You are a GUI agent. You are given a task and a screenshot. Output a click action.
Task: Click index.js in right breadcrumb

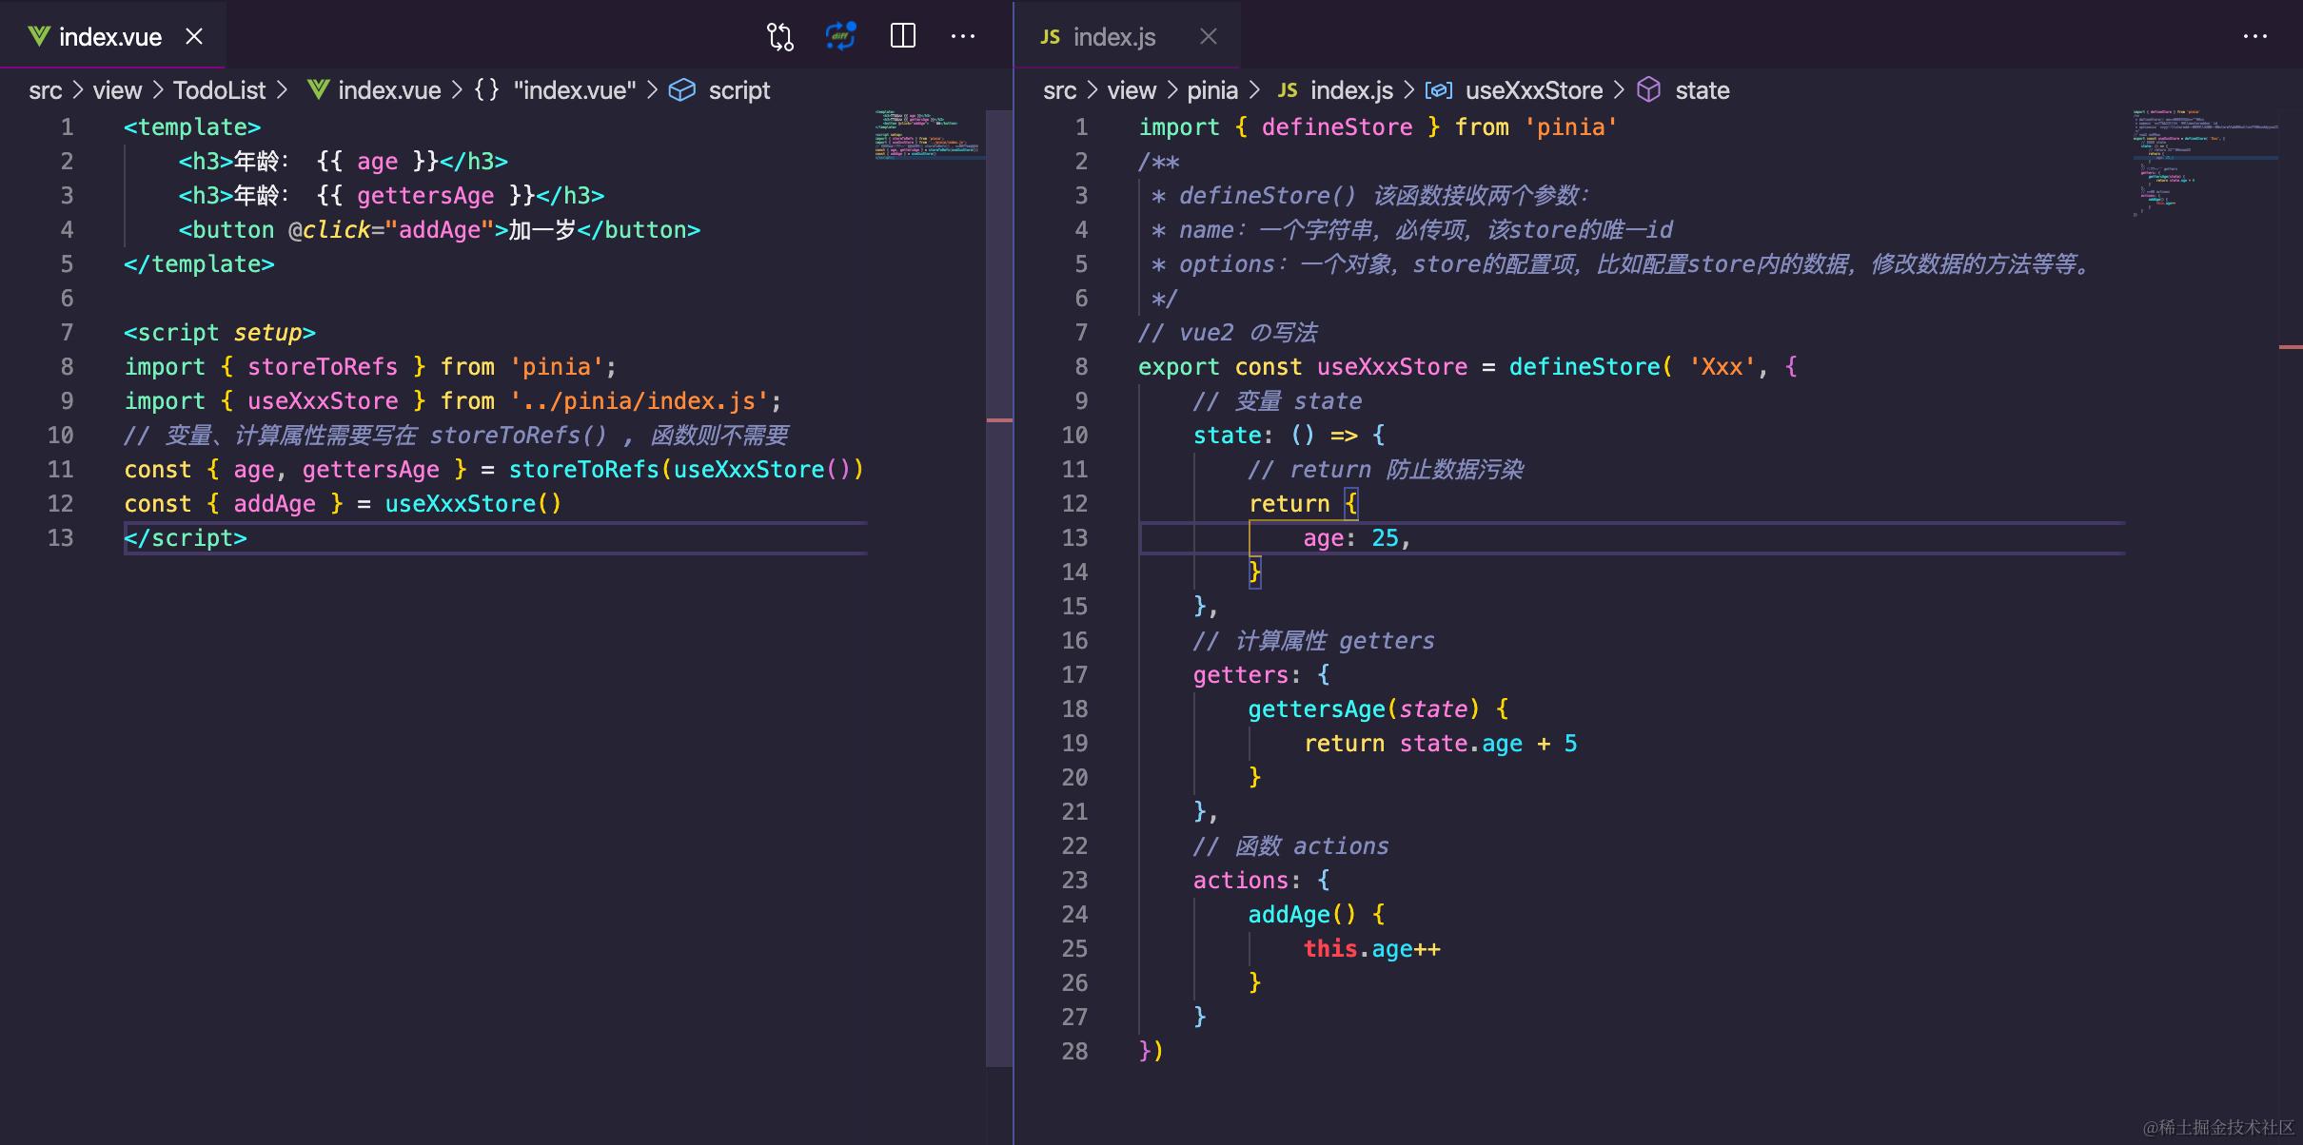[1351, 90]
